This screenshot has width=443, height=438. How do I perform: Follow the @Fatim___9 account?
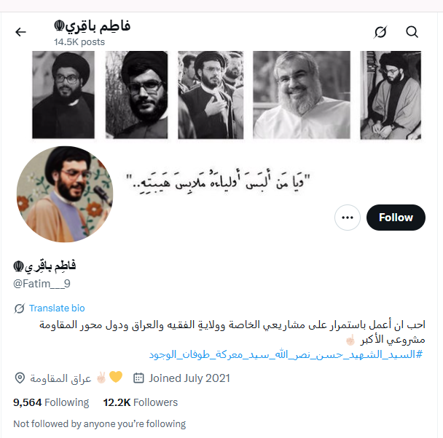[x=396, y=218]
